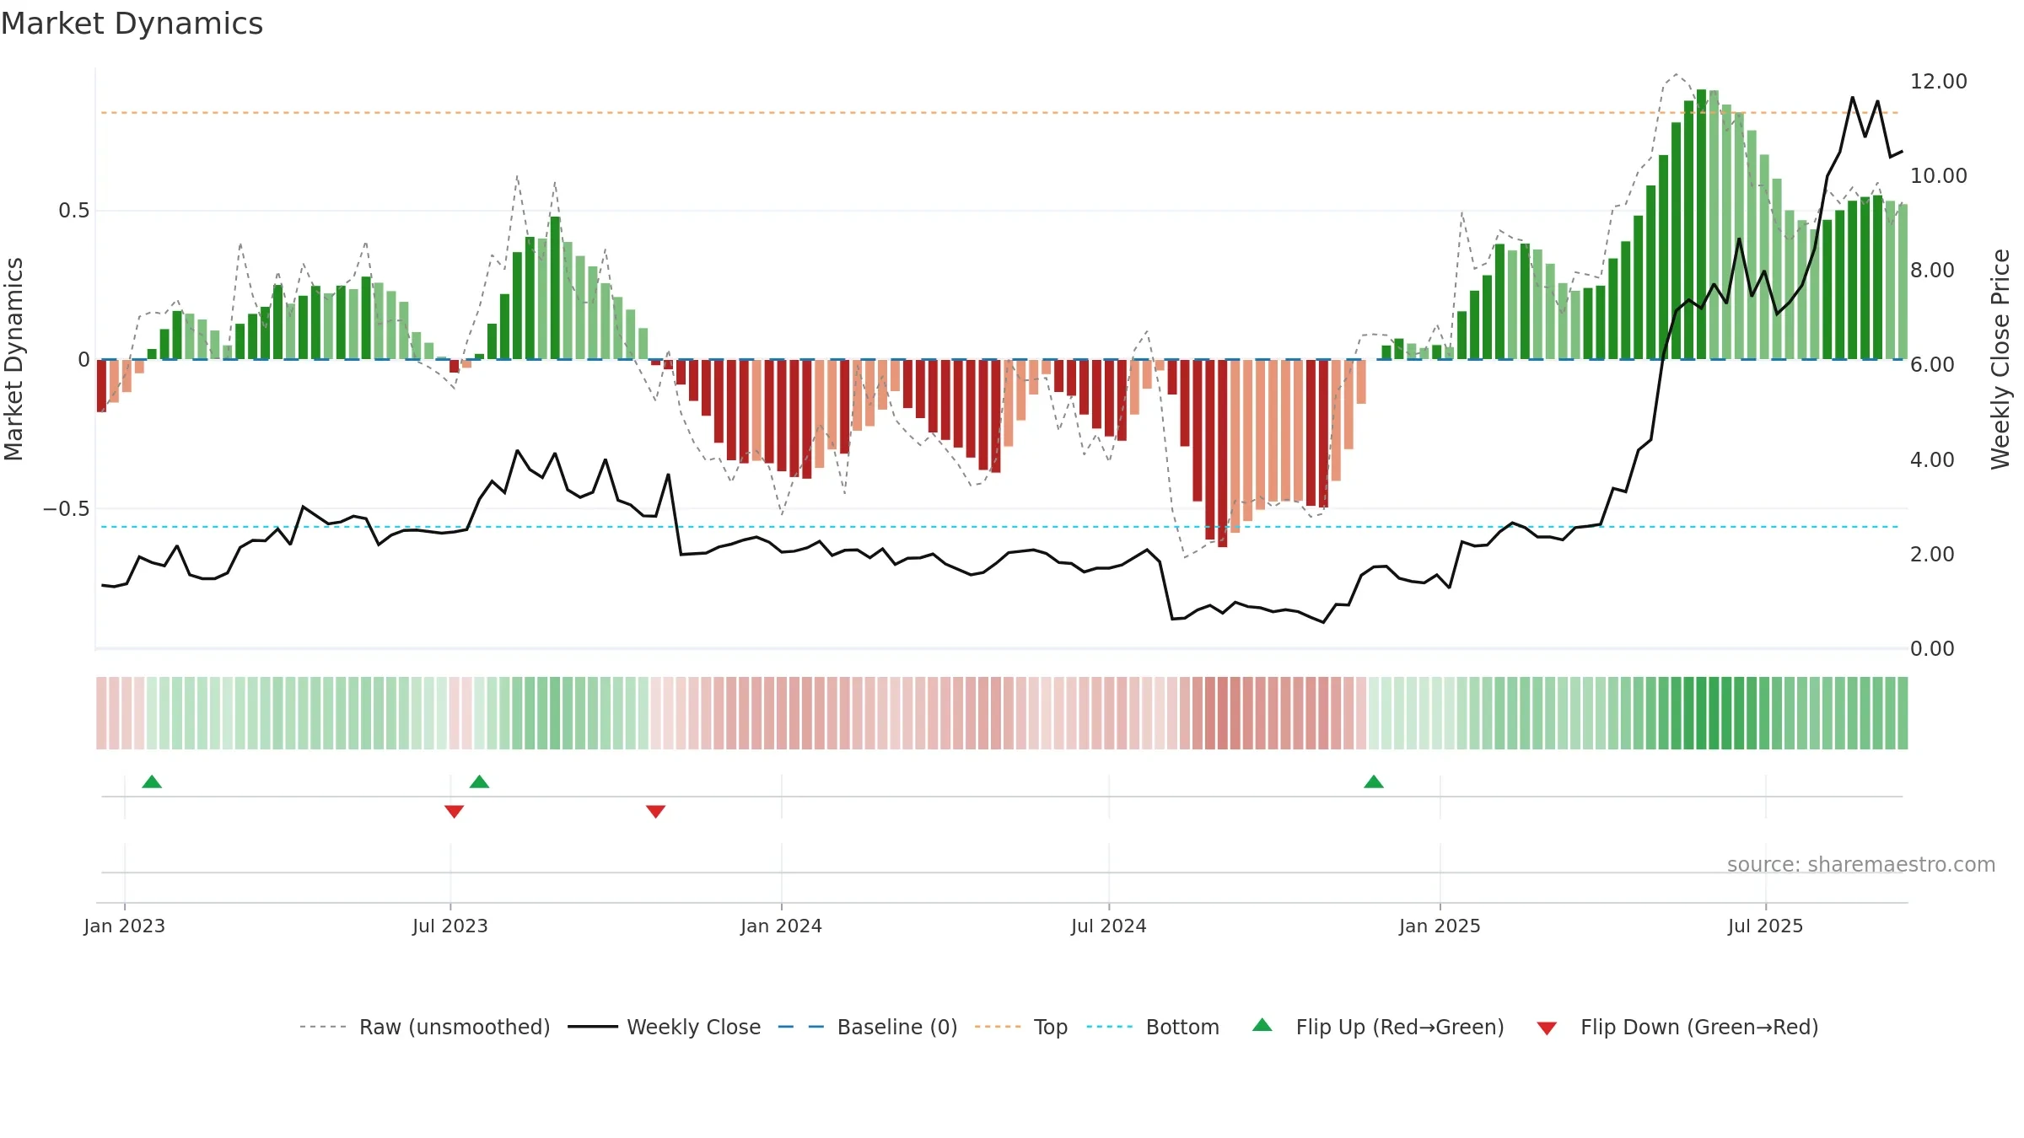Click the red Flip Down legend triangle icon

[1547, 1028]
